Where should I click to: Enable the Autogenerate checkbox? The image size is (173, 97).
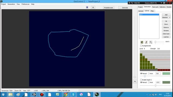point(141,46)
